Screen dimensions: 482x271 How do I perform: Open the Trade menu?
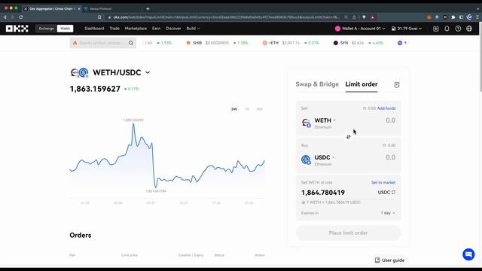pyautogui.click(x=114, y=29)
